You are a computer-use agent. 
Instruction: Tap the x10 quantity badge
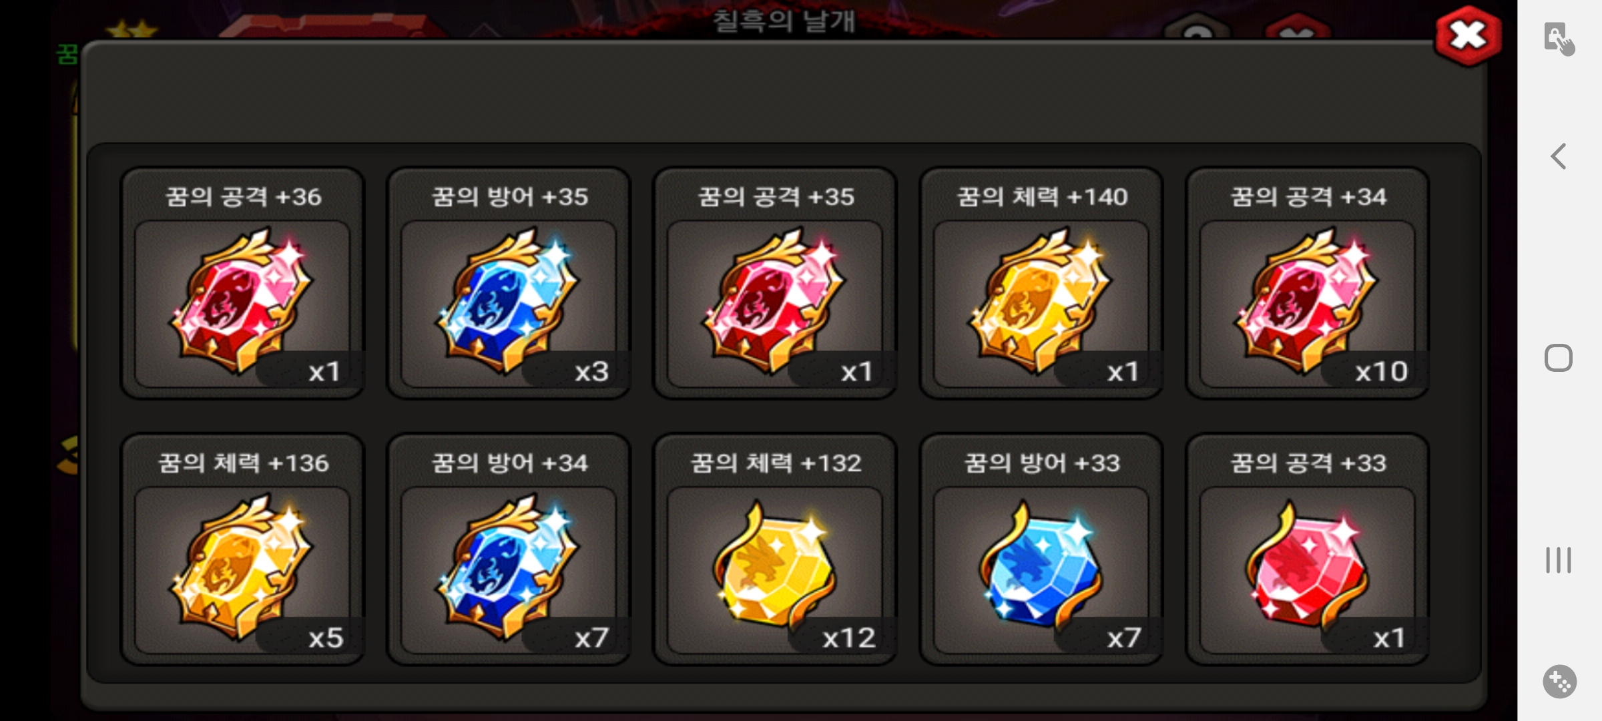point(1380,372)
